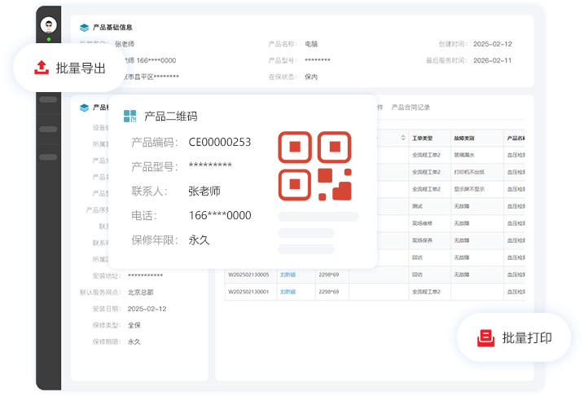Click the red product QR code image

click(x=314, y=165)
